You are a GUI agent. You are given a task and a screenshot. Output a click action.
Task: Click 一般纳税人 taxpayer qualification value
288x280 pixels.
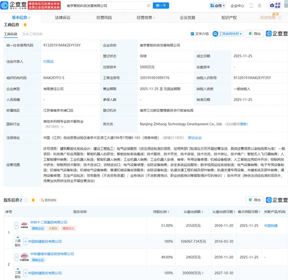point(242,89)
